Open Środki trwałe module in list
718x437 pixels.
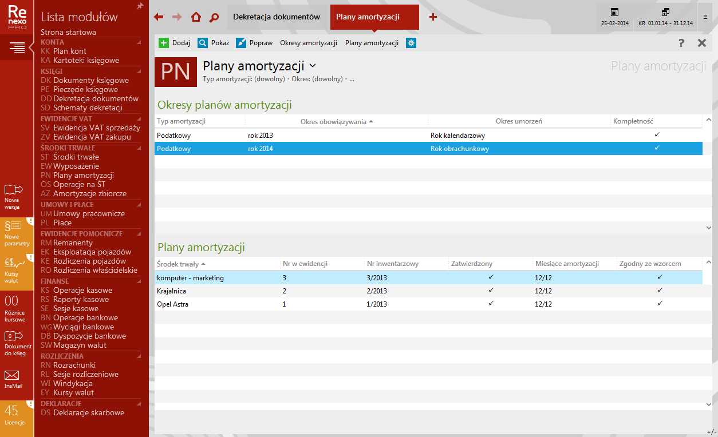[x=76, y=157]
